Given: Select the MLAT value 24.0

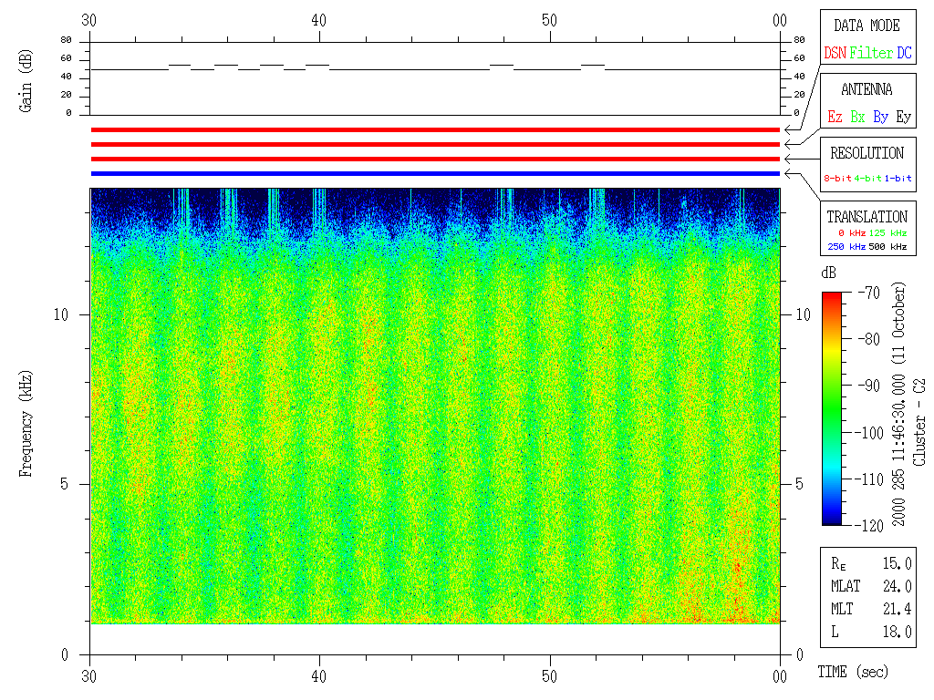Looking at the screenshot, I should 898,586.
